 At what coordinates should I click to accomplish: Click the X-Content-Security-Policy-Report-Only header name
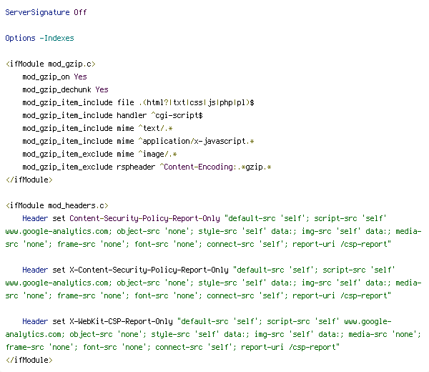[149, 270]
